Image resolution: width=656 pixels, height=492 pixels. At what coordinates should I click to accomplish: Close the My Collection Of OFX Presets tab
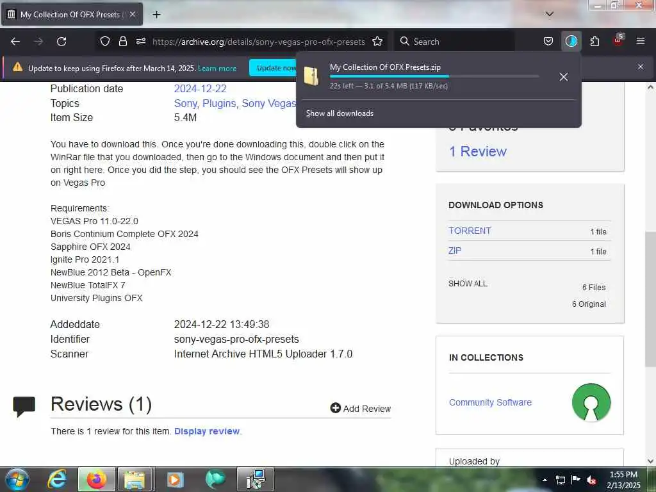coord(133,14)
